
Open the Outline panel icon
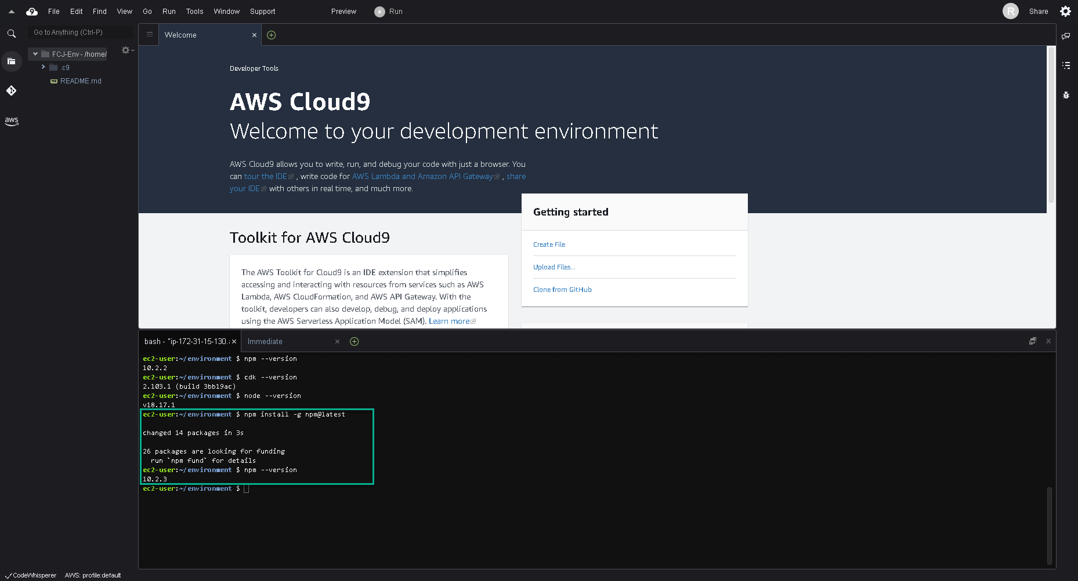(1066, 65)
